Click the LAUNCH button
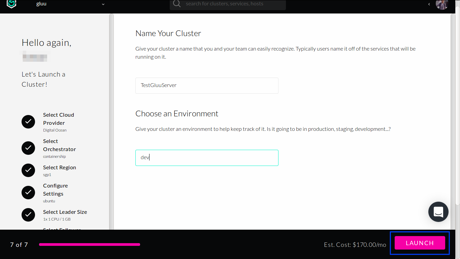The image size is (460, 259). coord(420,243)
